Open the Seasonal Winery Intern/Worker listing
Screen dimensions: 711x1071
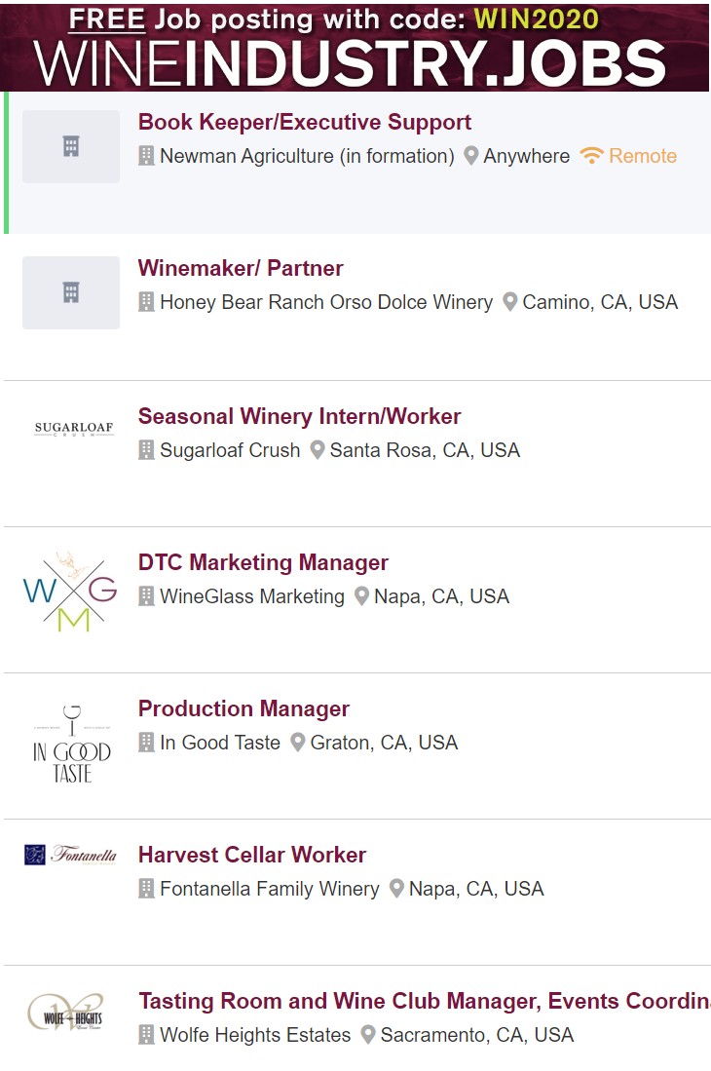(299, 417)
